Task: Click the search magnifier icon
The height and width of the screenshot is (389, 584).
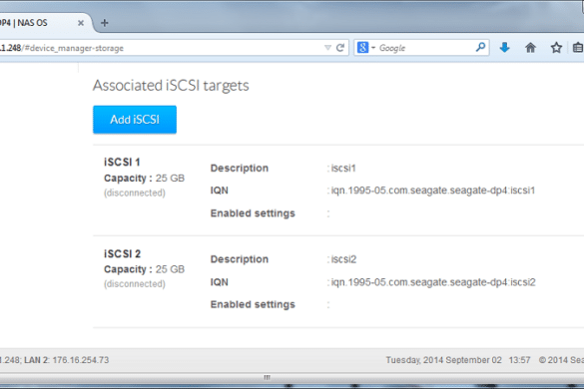Action: tap(480, 47)
